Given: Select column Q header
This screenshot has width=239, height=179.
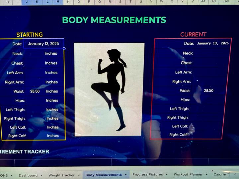Looking at the screenshot, I should point(99,2).
